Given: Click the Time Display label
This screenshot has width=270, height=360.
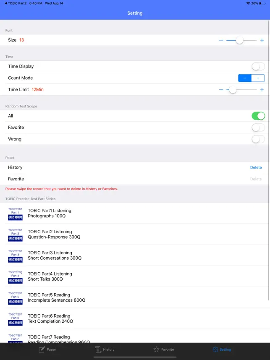Looking at the screenshot, I should pos(21,66).
